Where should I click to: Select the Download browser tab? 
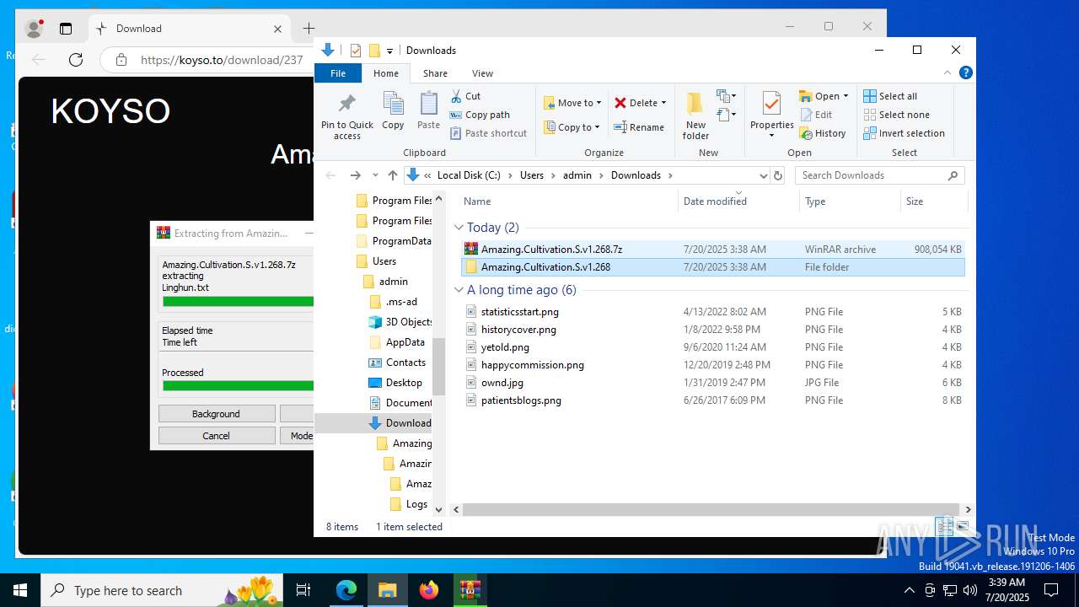coord(190,29)
